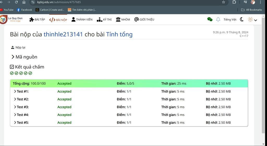267x146 pixels.
Task: Open BÀI NỘP menu item
Action: point(58,20)
